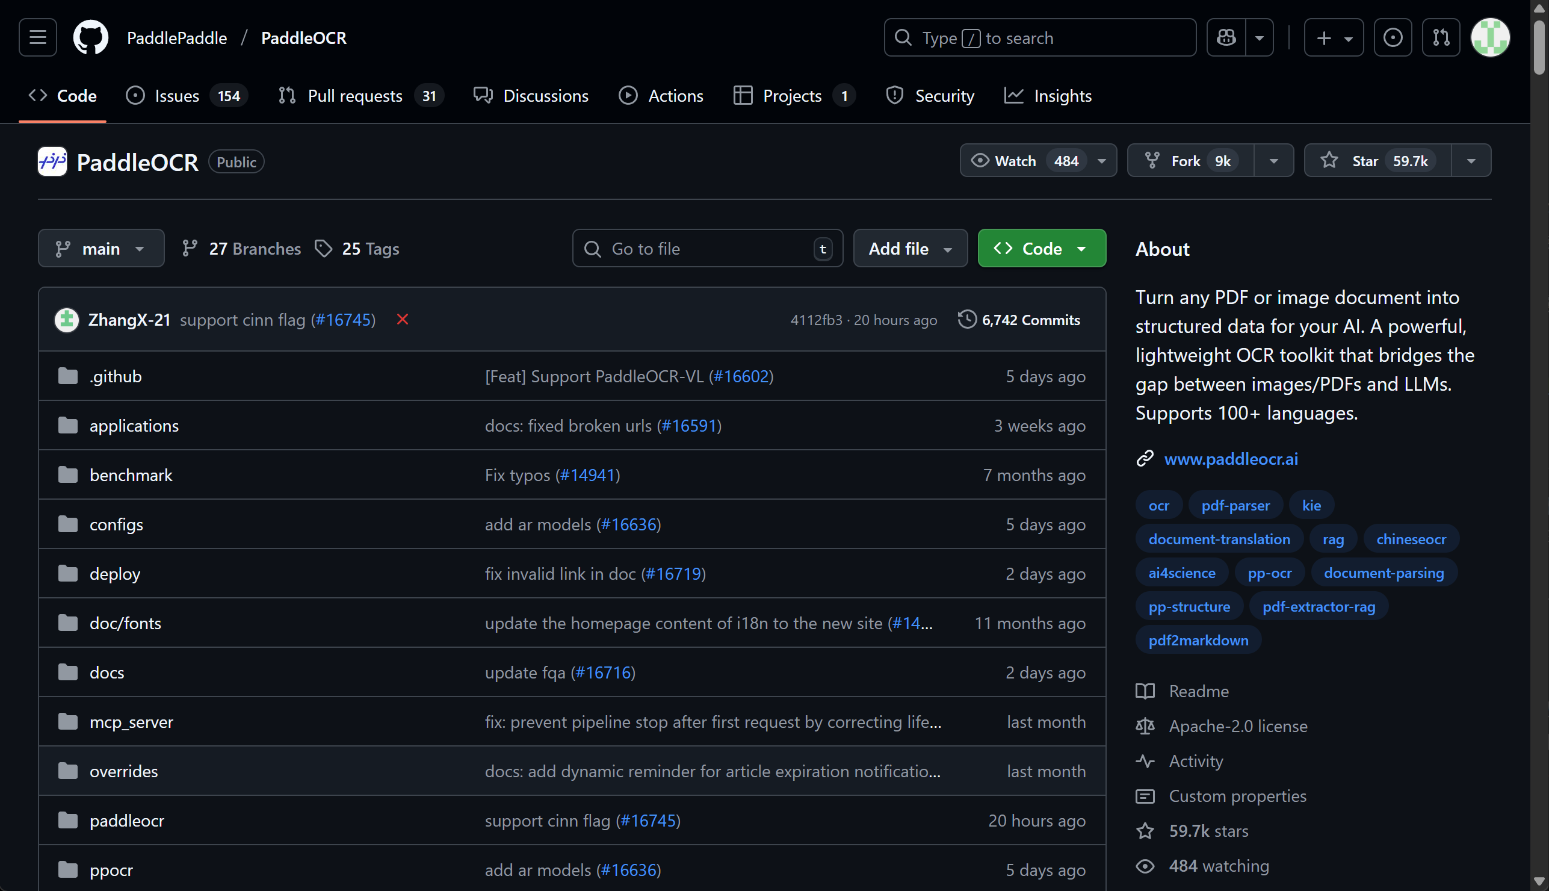Open the pull requests header icon

click(1441, 37)
